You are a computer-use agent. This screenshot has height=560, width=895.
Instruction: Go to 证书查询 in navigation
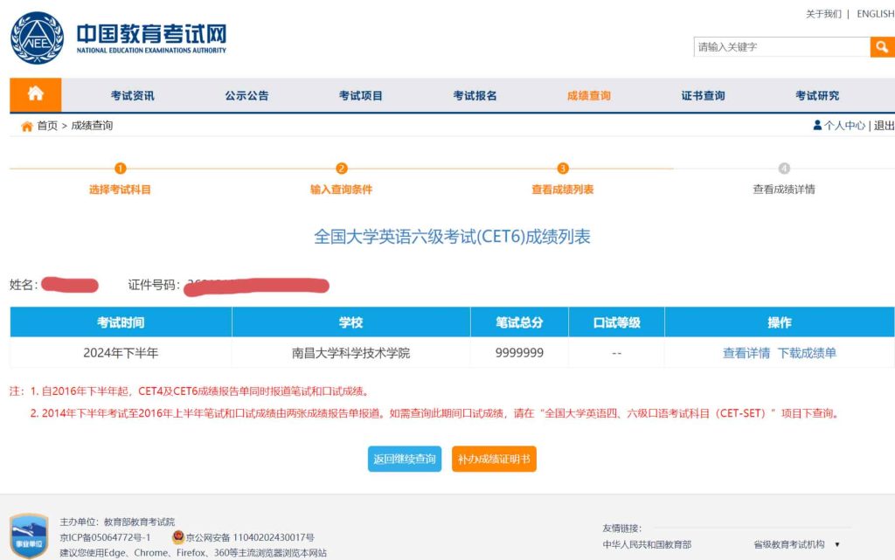(704, 95)
